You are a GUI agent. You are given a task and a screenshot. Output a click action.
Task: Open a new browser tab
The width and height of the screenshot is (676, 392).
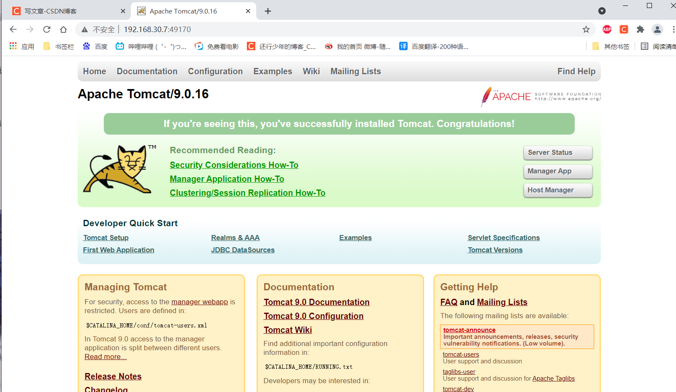[x=268, y=11]
